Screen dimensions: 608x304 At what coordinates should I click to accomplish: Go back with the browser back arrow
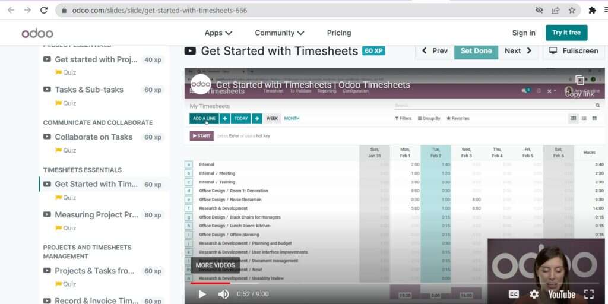(x=11, y=11)
